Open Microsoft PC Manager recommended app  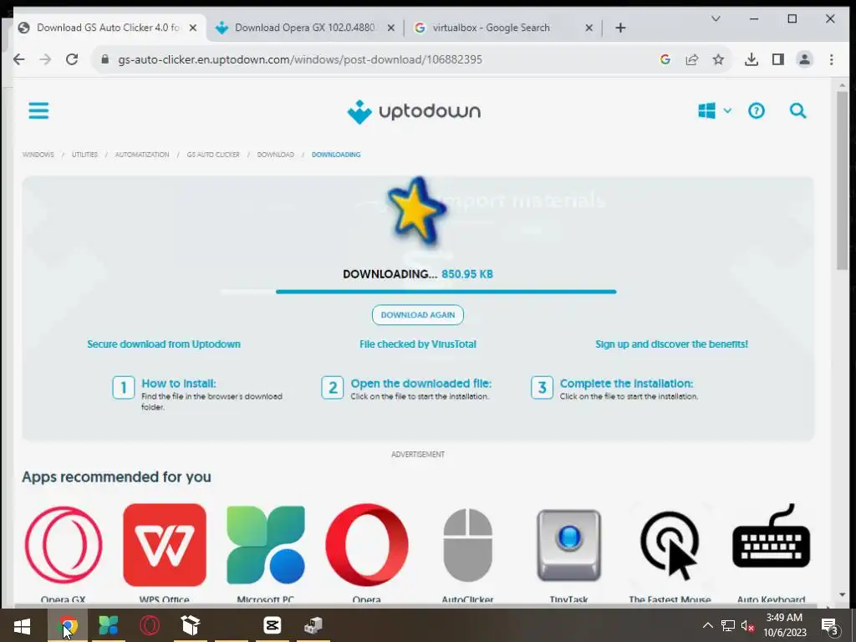[265, 545]
